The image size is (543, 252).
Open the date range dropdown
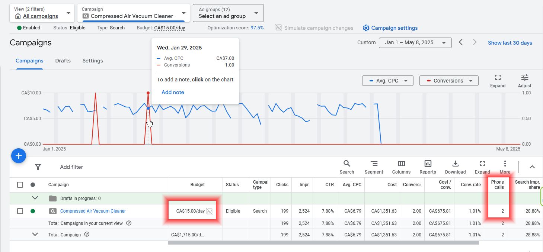point(415,42)
